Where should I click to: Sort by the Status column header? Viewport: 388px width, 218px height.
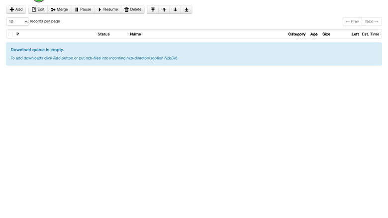pyautogui.click(x=103, y=34)
